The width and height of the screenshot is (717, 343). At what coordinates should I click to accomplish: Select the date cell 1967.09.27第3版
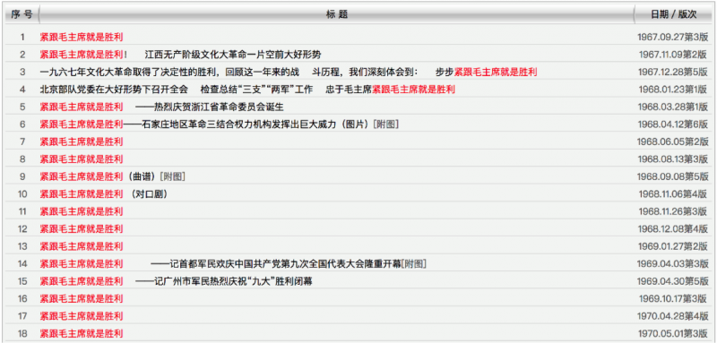[x=672, y=37]
